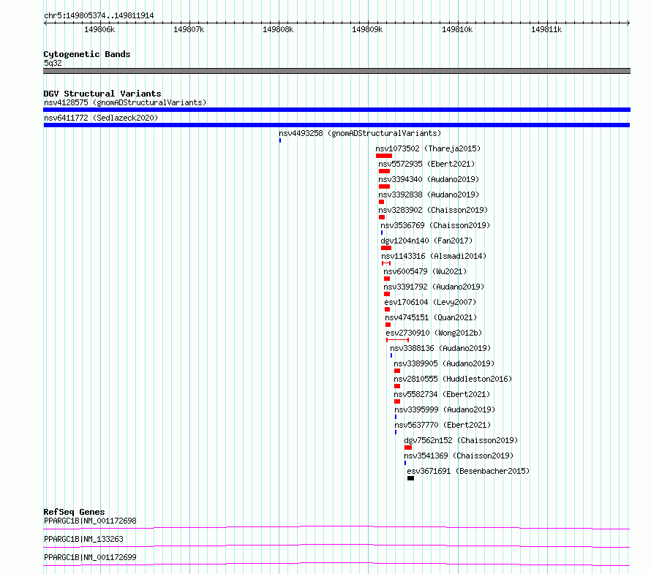Viewport: 651px width, 574px height.
Task: Click the 149806k ruler tick label
Action: point(99,29)
